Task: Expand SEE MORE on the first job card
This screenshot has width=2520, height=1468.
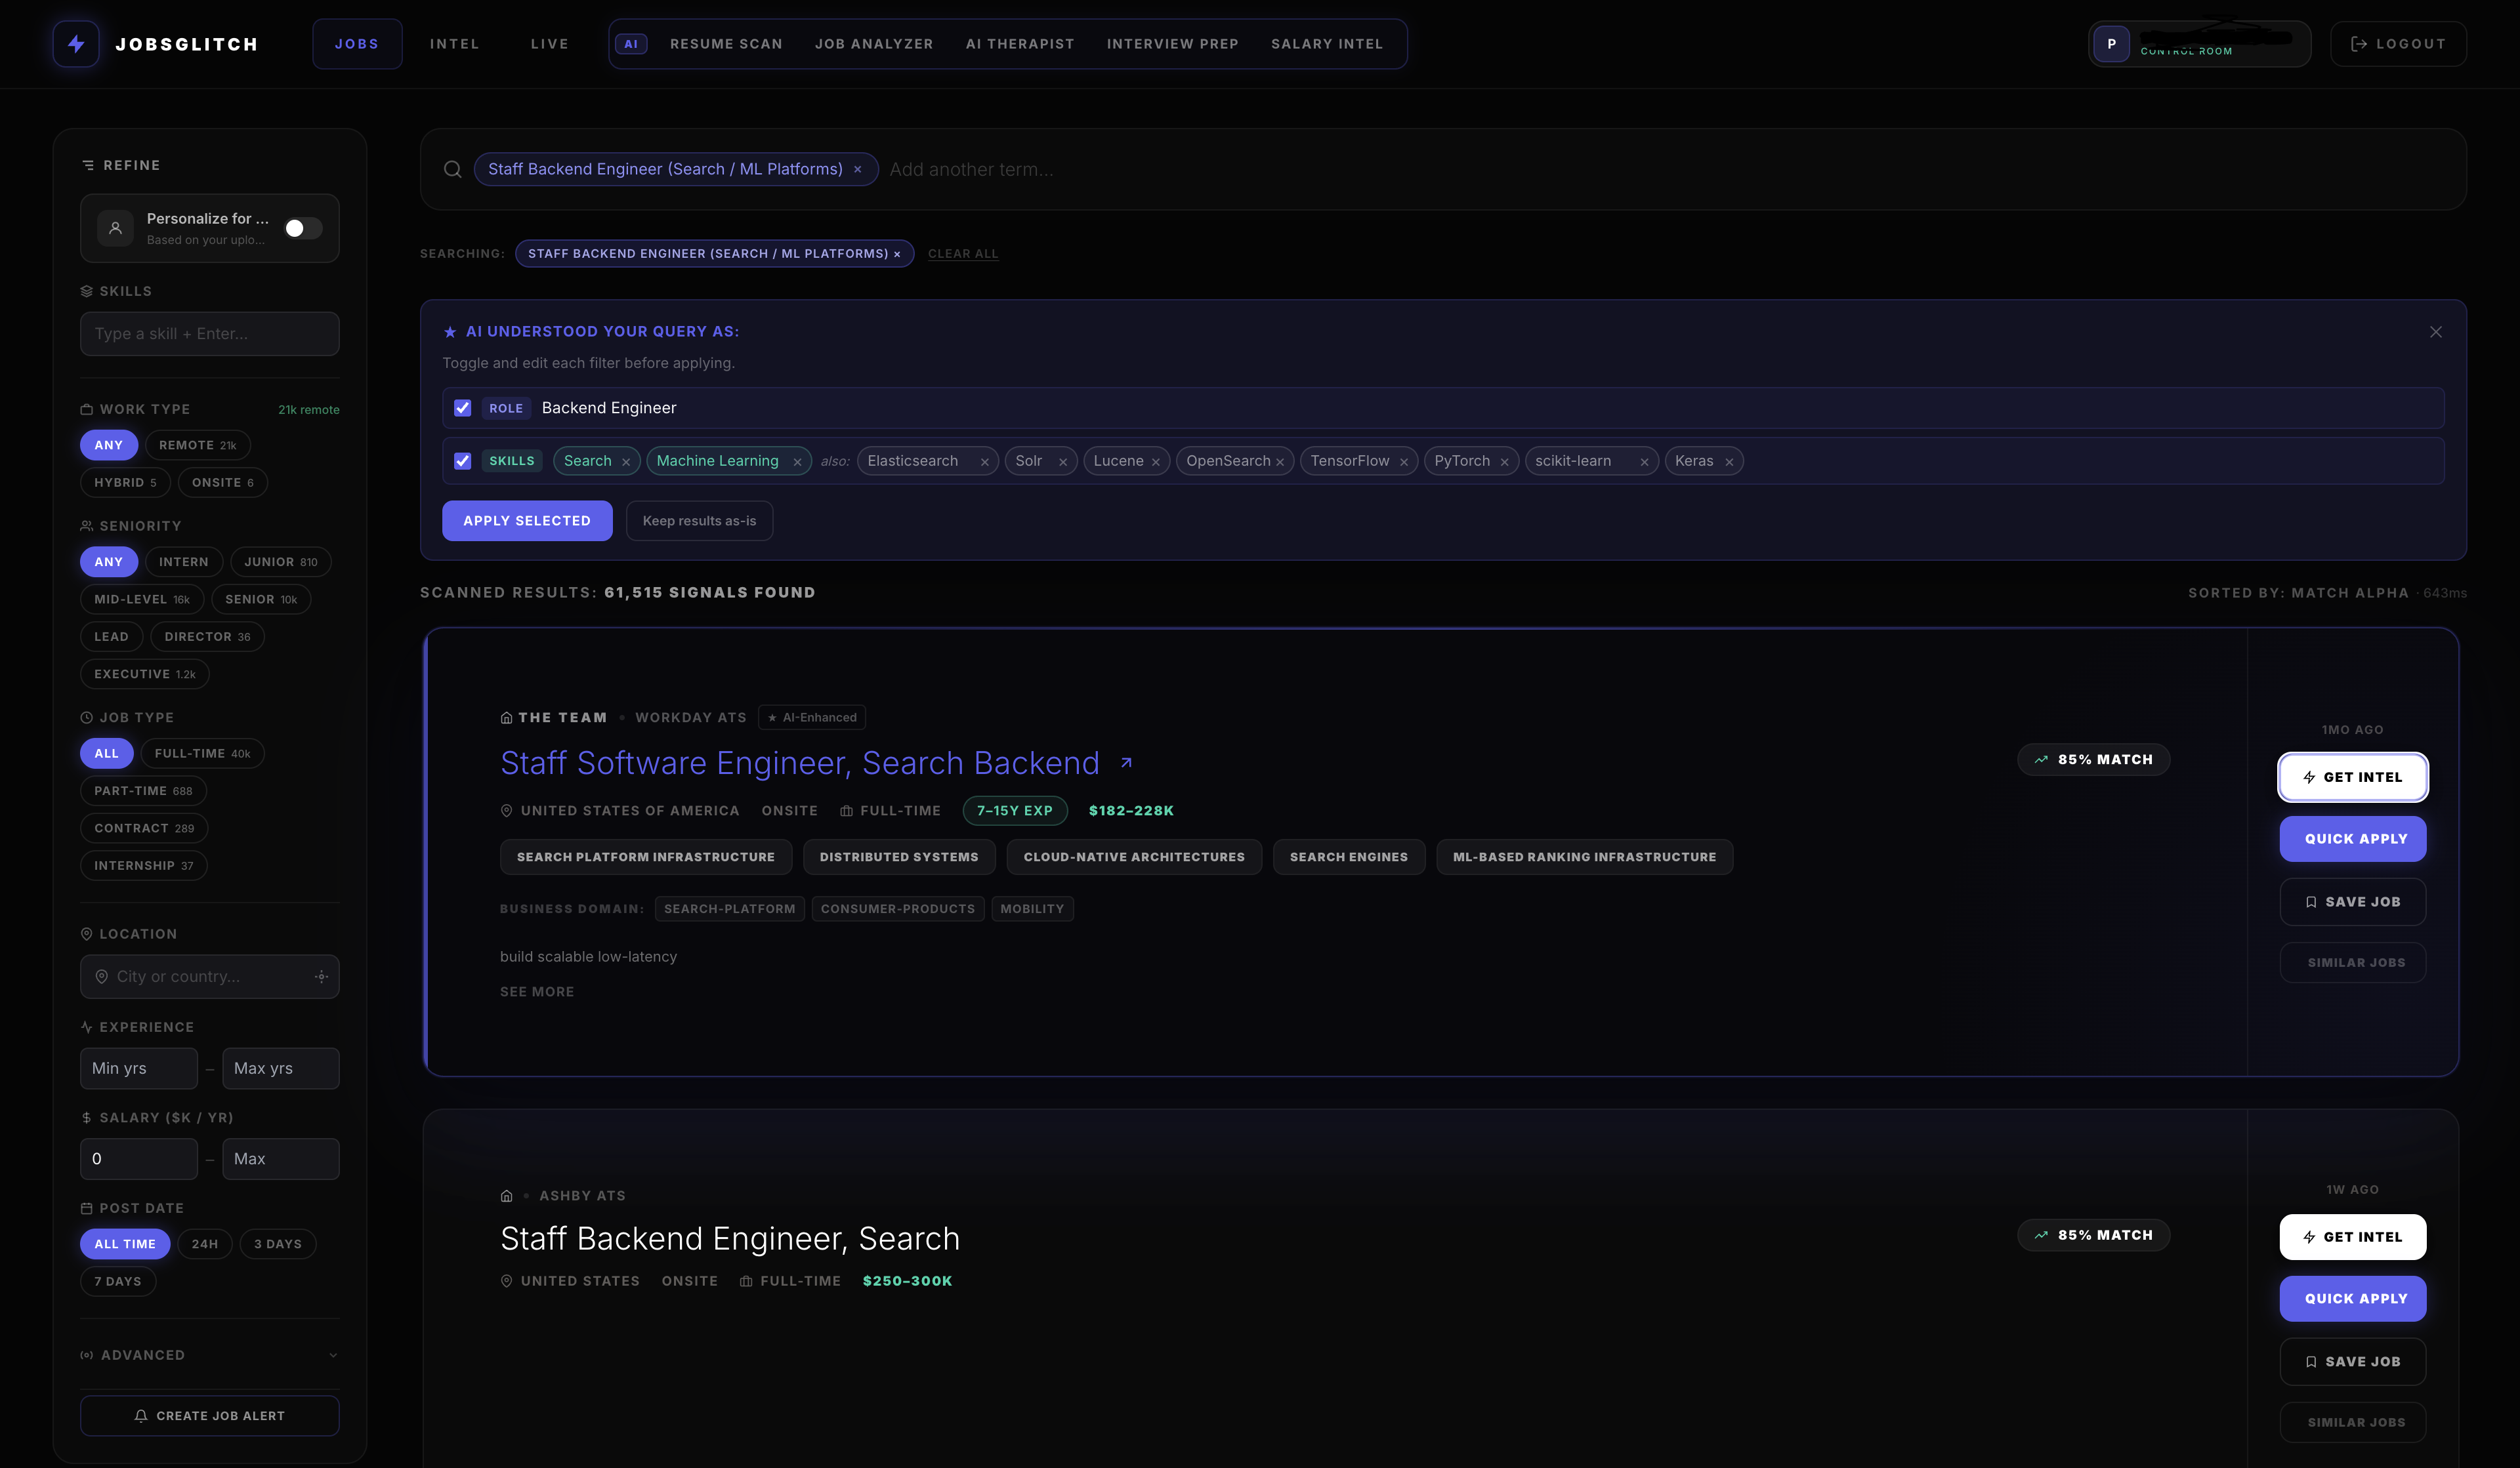Action: [x=537, y=991]
